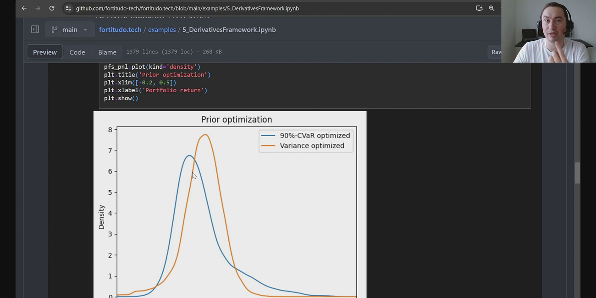Click the 'Density' y-axis label
Screen dimensions: 596x298
tap(101, 217)
